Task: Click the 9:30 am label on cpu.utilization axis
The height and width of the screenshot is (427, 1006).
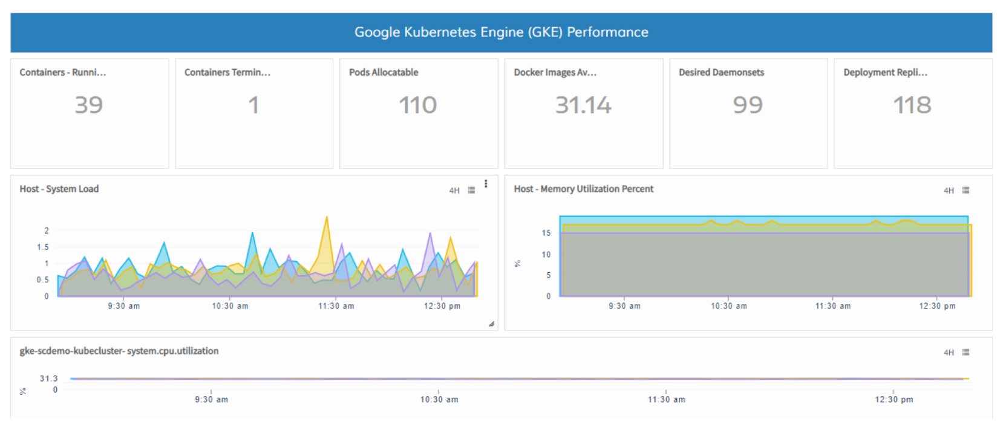Action: click(212, 399)
